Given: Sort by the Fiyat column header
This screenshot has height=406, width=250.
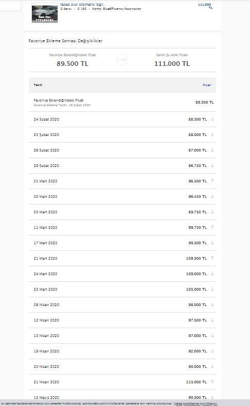Looking at the screenshot, I should click(x=207, y=85).
